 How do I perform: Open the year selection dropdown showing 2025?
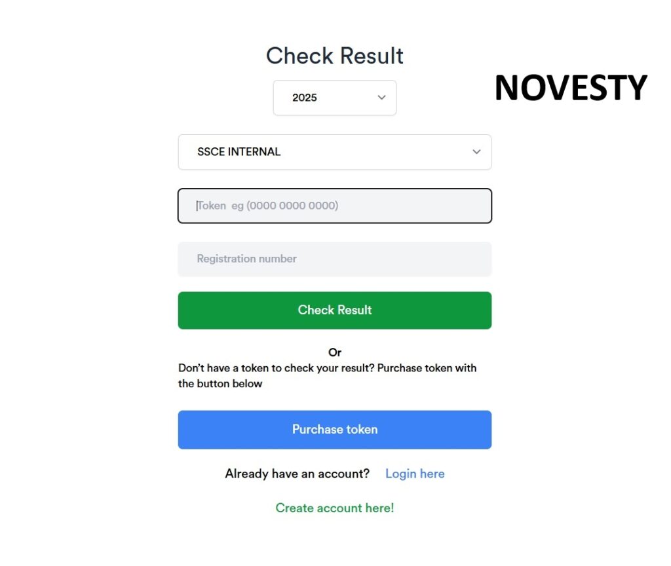pyautogui.click(x=334, y=97)
